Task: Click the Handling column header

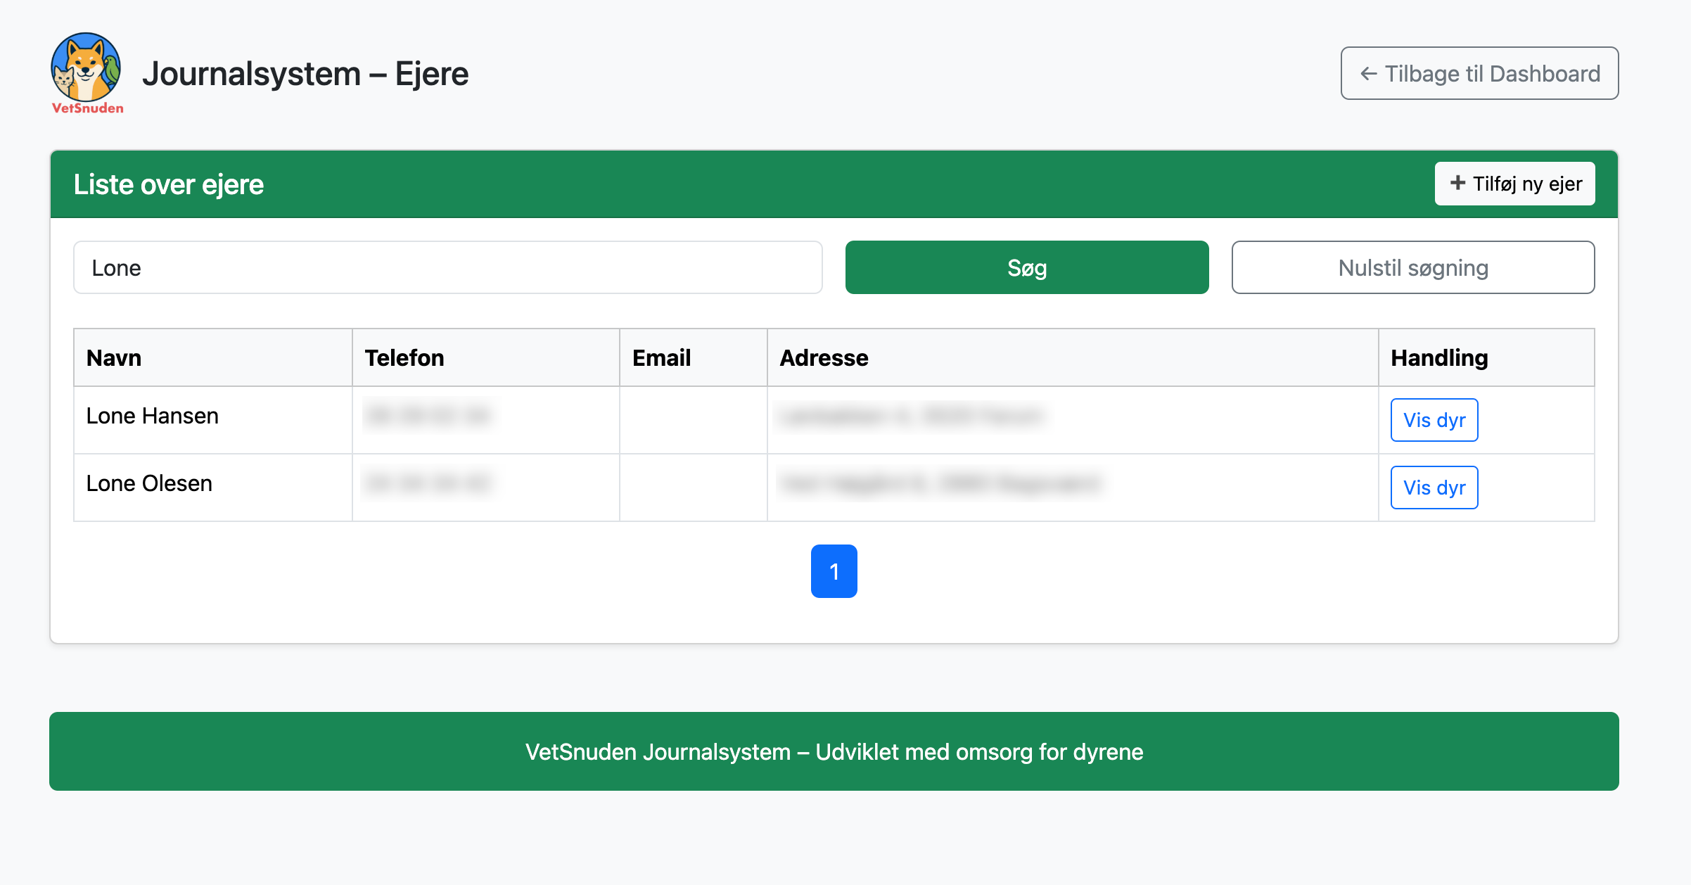Action: tap(1486, 357)
